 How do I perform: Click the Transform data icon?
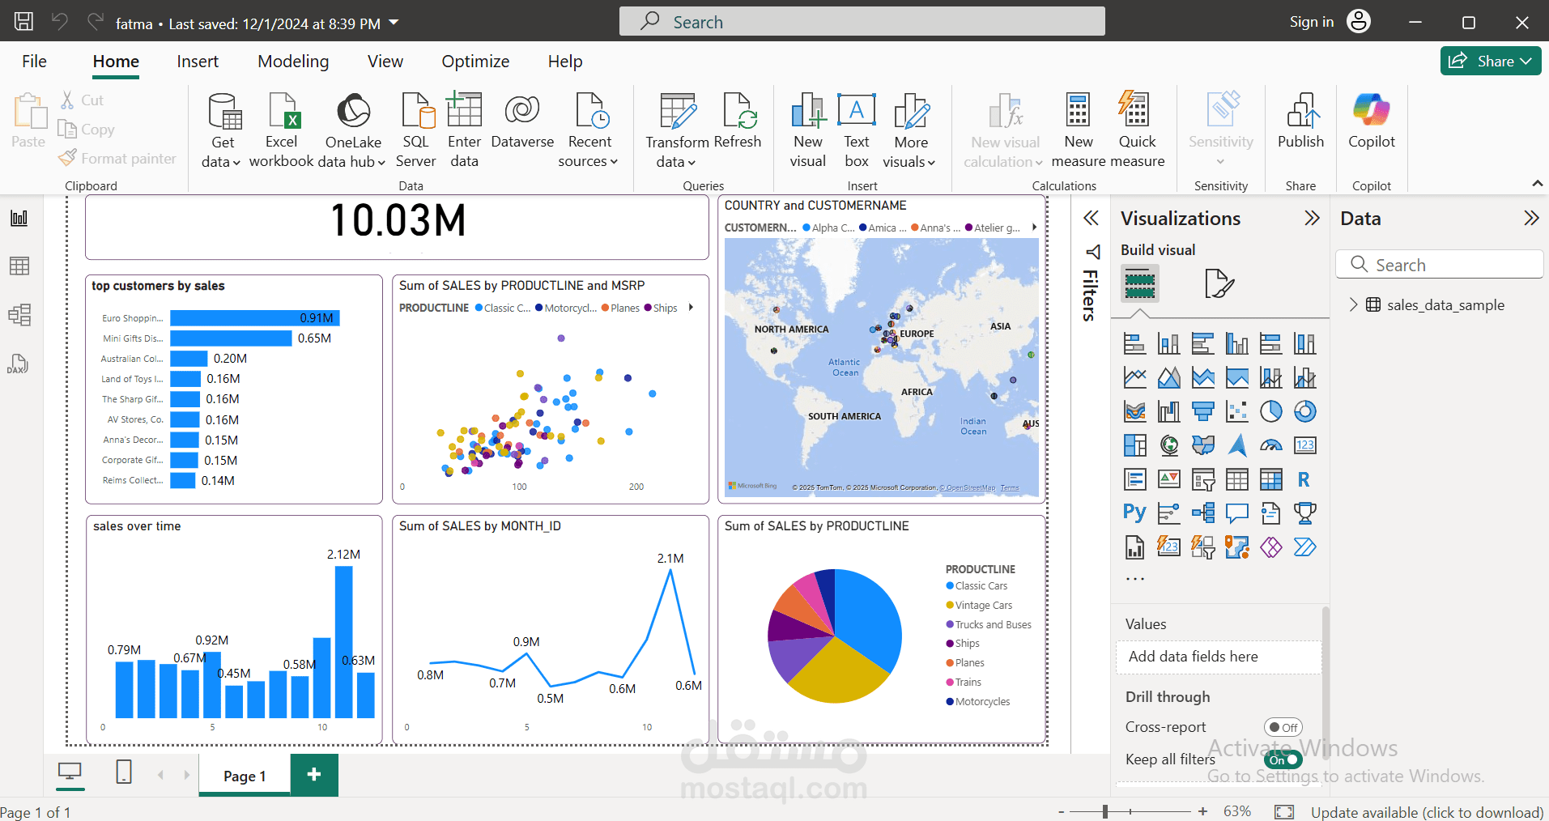click(x=678, y=111)
